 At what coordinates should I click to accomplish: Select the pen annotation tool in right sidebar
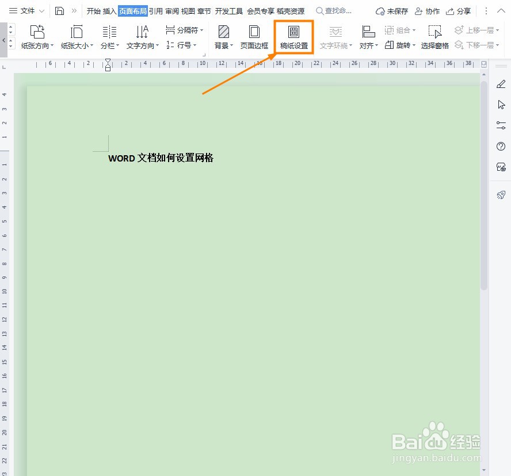coord(501,84)
